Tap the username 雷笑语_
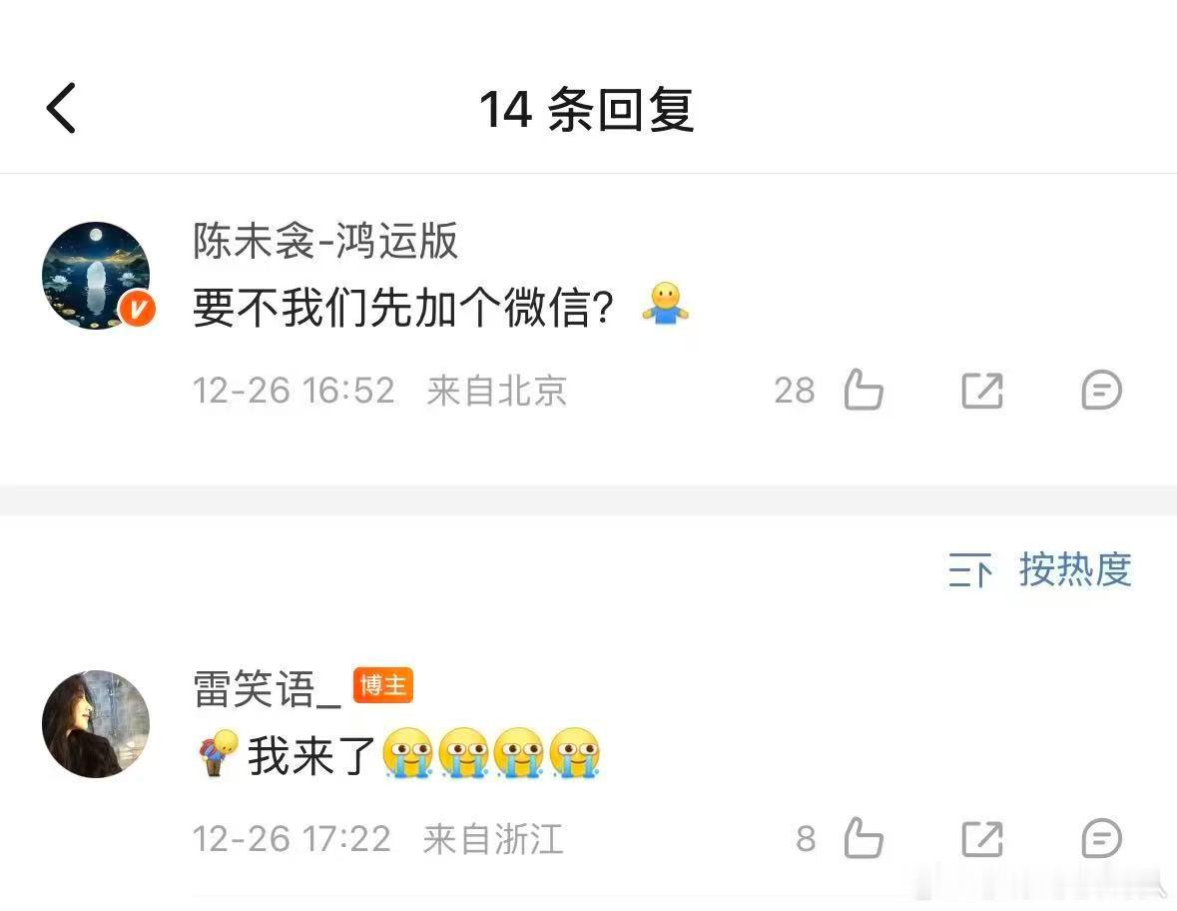Viewport: 1177px width, 911px height. (267, 688)
